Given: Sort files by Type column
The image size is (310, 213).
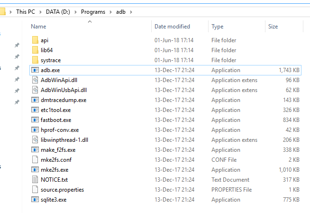Looking at the screenshot, I should pos(218,27).
